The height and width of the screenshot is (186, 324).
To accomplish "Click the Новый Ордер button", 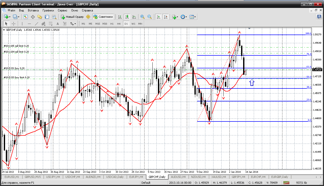I will click(x=72, y=17).
